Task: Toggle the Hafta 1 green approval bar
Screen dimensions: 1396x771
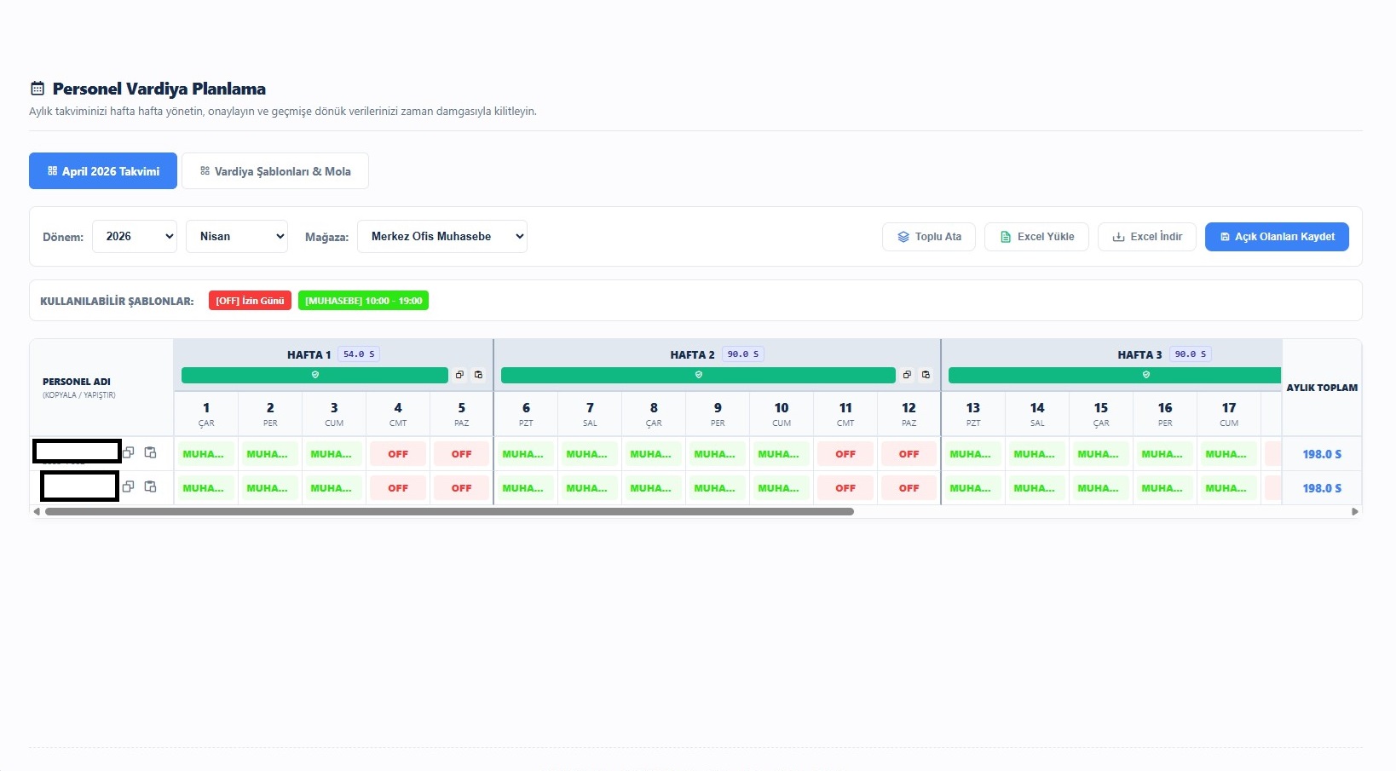Action: point(314,375)
